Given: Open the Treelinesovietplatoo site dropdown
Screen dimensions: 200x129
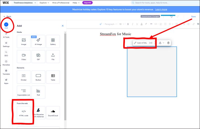Looking at the screenshot, I should point(25,3).
